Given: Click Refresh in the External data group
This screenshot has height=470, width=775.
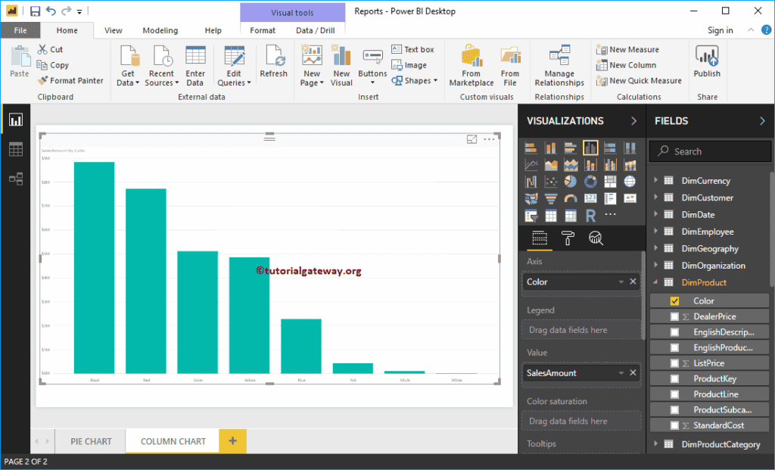Looking at the screenshot, I should 273,62.
